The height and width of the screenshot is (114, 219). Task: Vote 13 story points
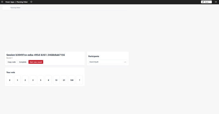point(56,80)
